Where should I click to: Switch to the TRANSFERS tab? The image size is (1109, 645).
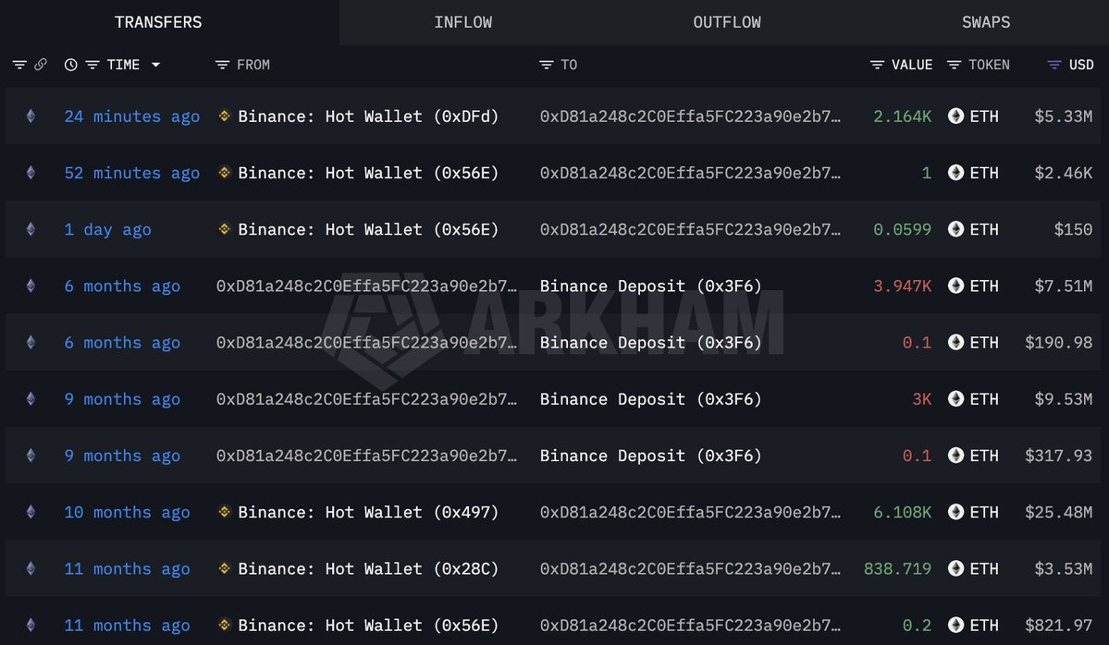tap(158, 22)
